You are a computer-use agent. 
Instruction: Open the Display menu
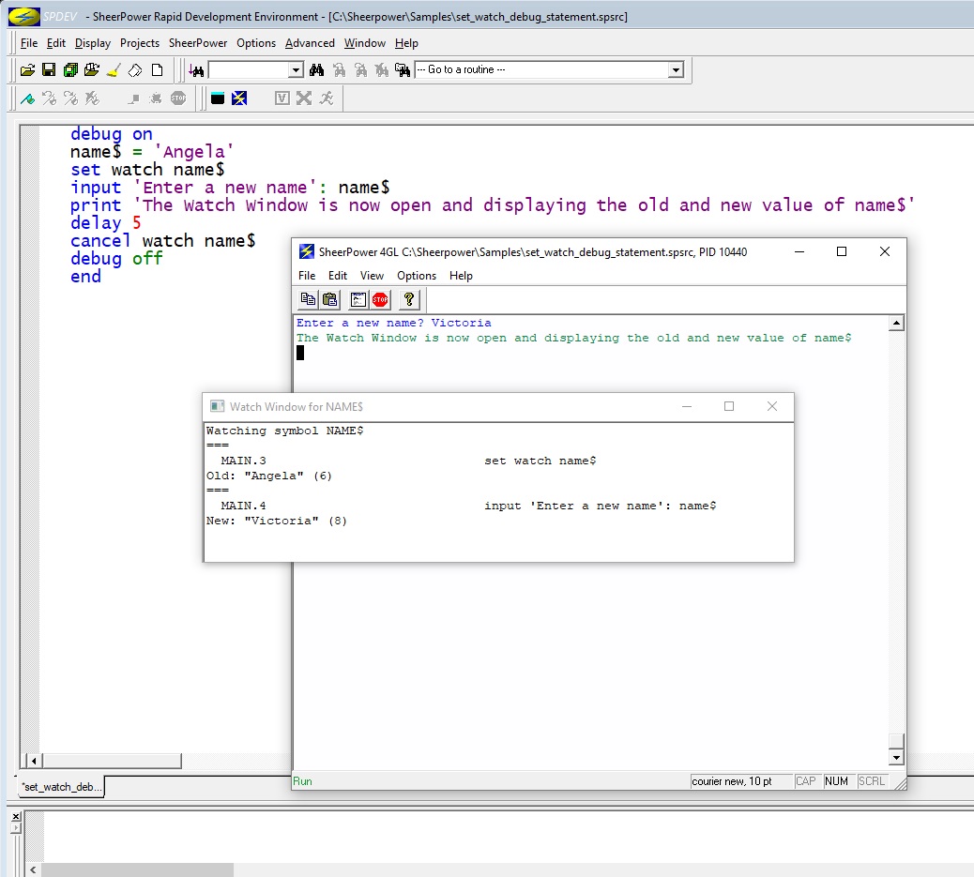point(93,43)
